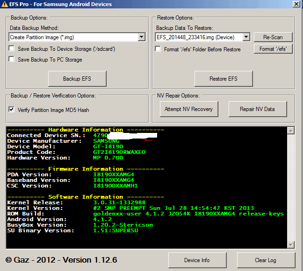This screenshot has height=271, width=303.
Task: Click the Repair NV Data button
Action: [x=258, y=109]
